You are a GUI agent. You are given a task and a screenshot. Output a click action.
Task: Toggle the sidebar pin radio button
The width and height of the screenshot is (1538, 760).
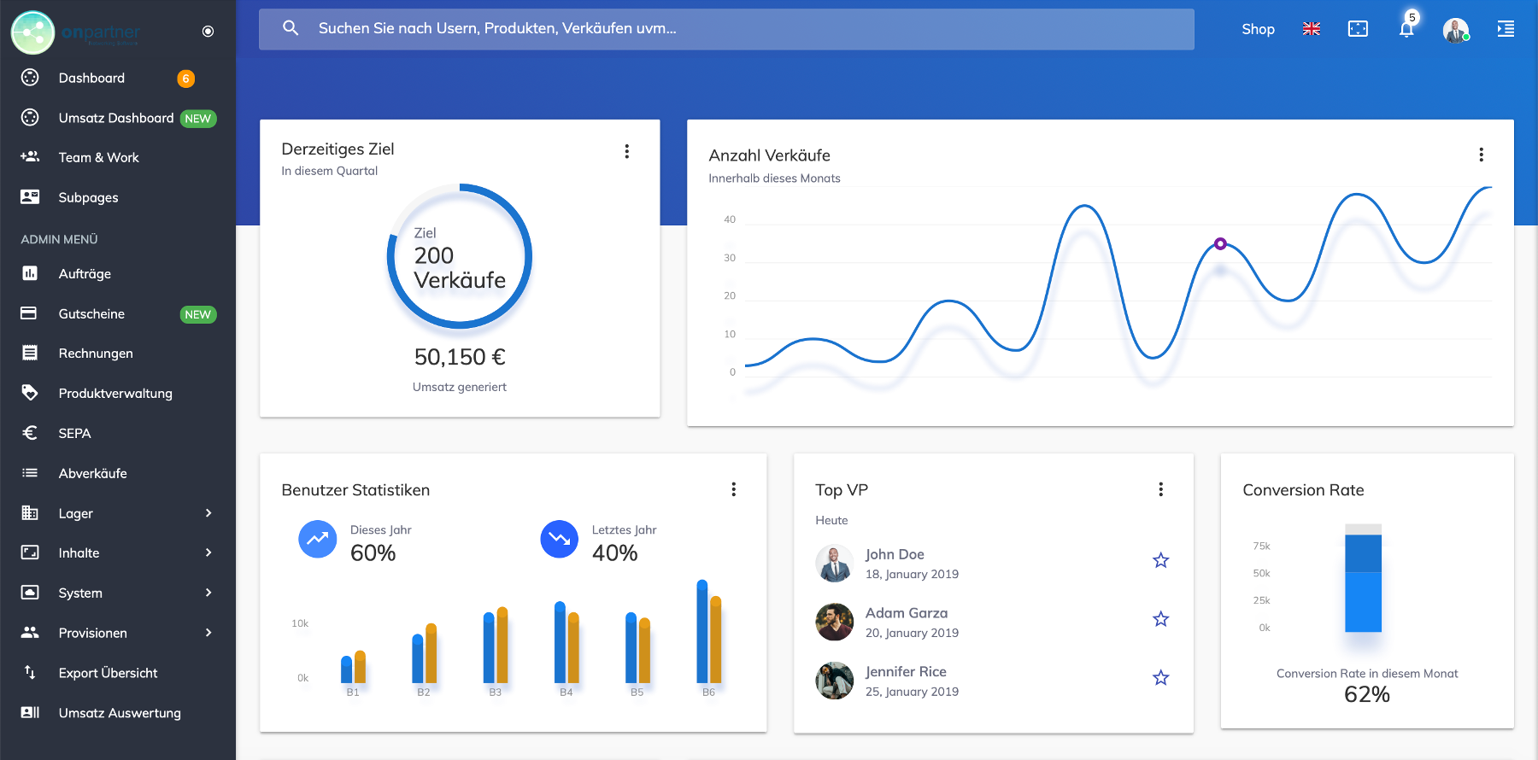208,32
